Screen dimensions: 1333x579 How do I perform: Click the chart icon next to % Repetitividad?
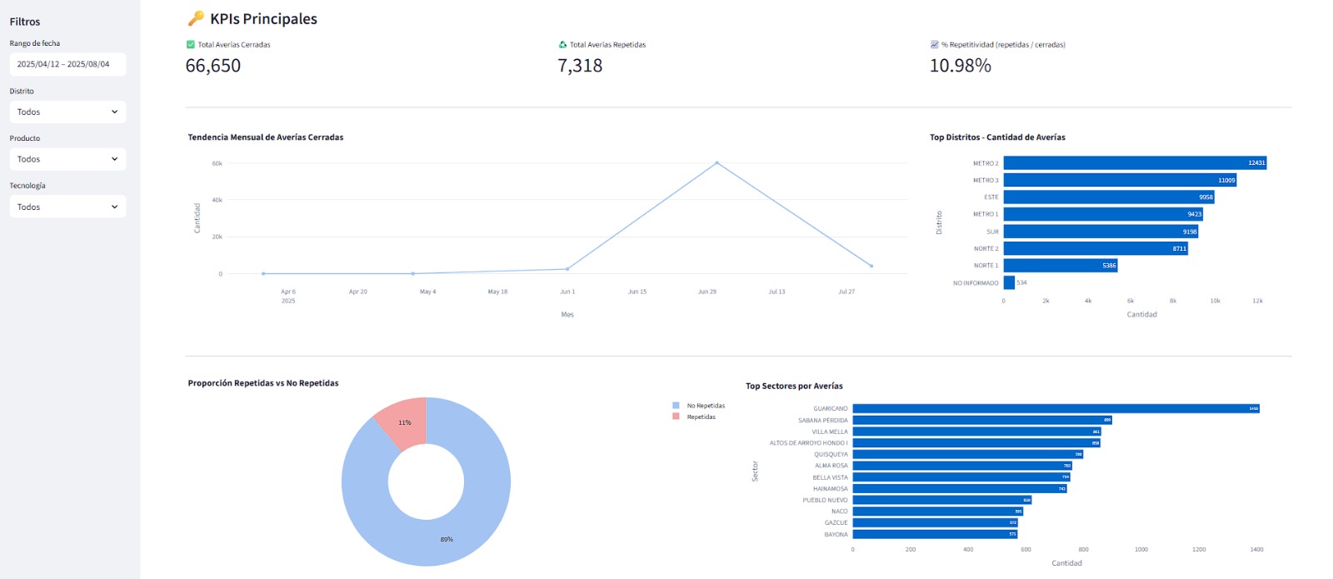[934, 45]
